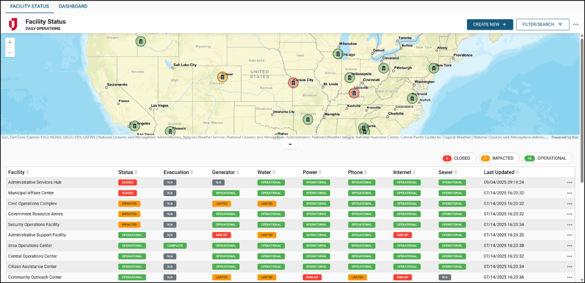Open the more options ellipsis beside Filter/Search
The height and width of the screenshot is (283, 585).
(576, 25)
